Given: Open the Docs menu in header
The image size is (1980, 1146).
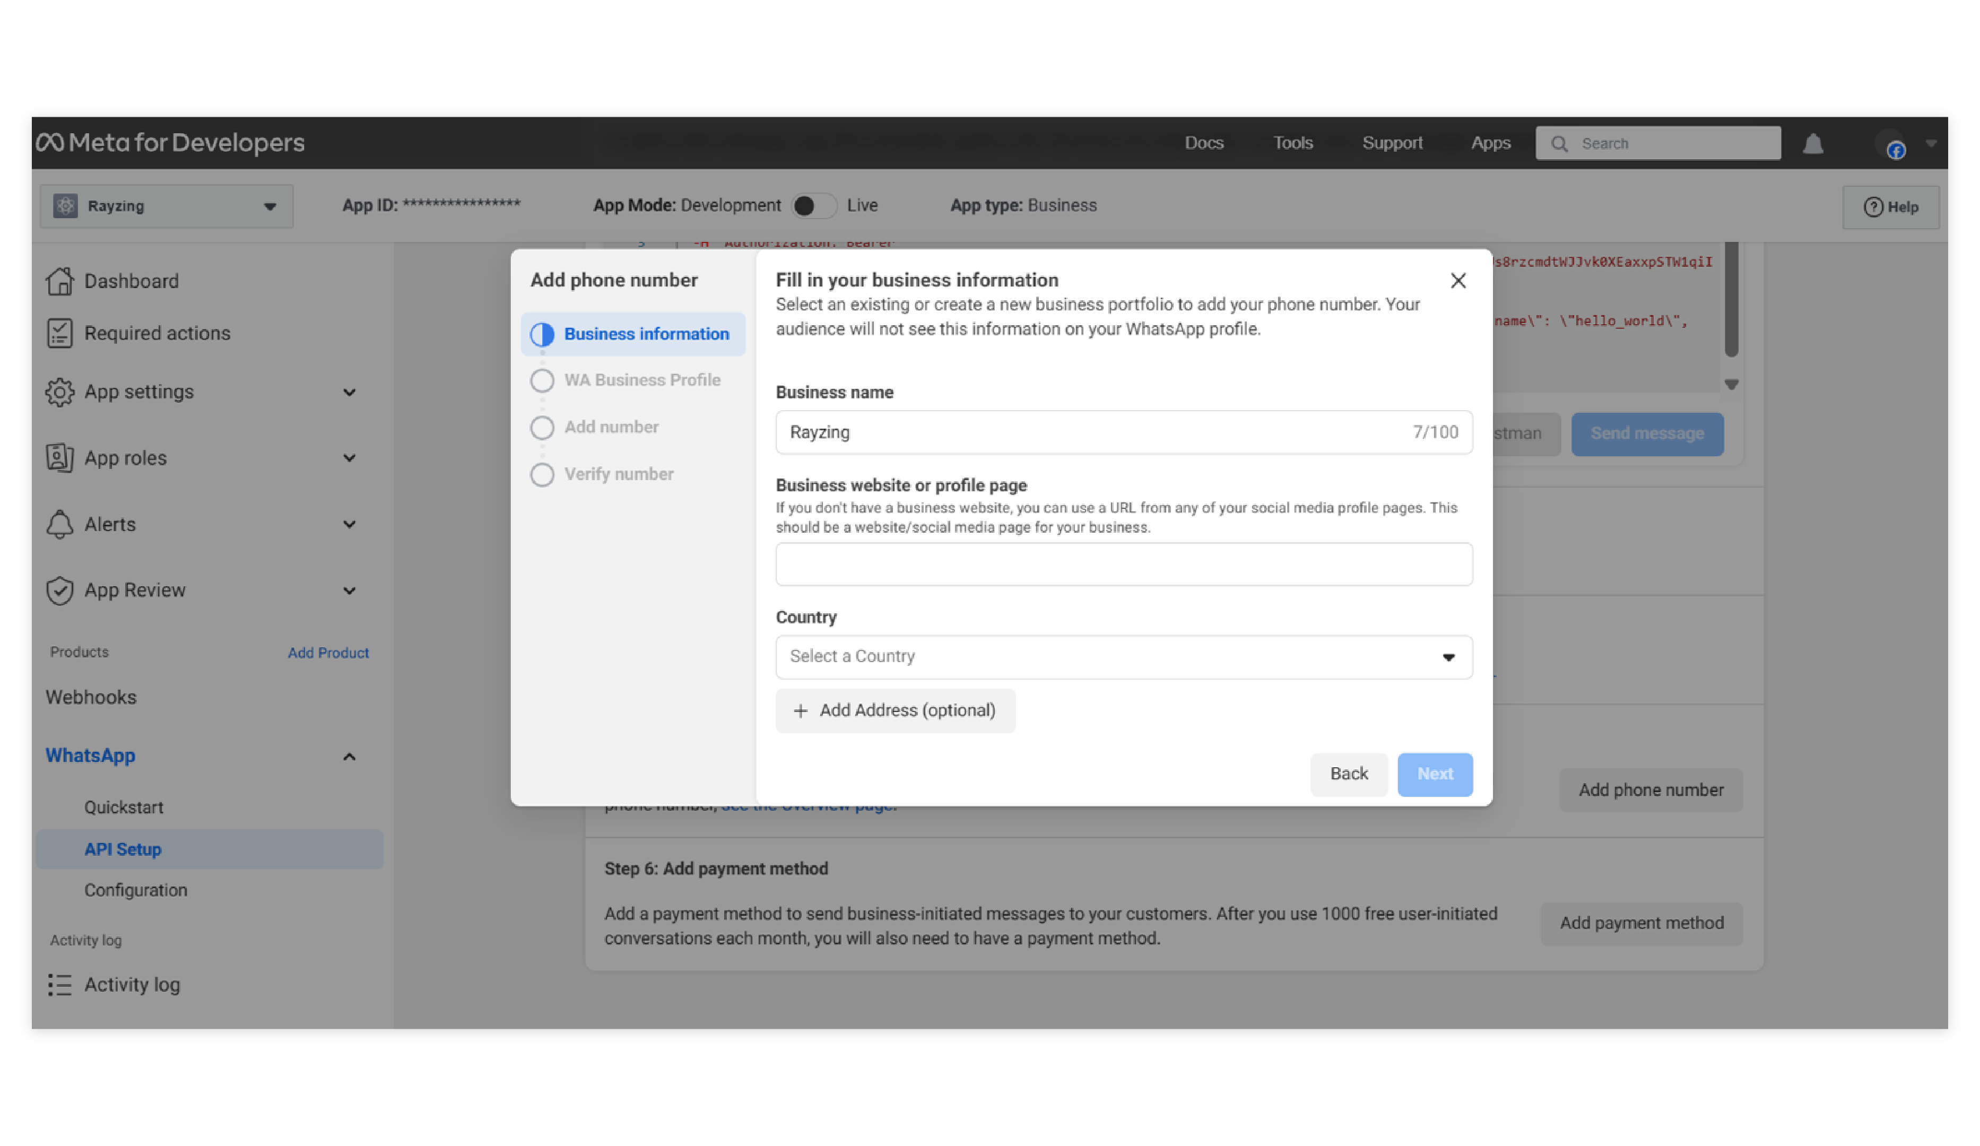Looking at the screenshot, I should pyautogui.click(x=1204, y=143).
